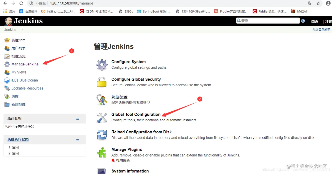This screenshot has height=174, width=332.
Task: Click the My Views icon
Action: (x=7, y=72)
